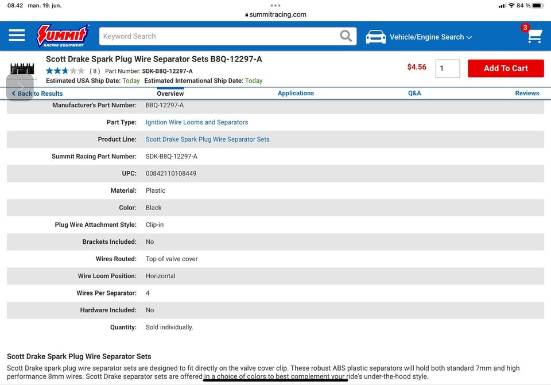The image size is (551, 385).
Task: Click the star rating icons
Action: tap(65, 71)
